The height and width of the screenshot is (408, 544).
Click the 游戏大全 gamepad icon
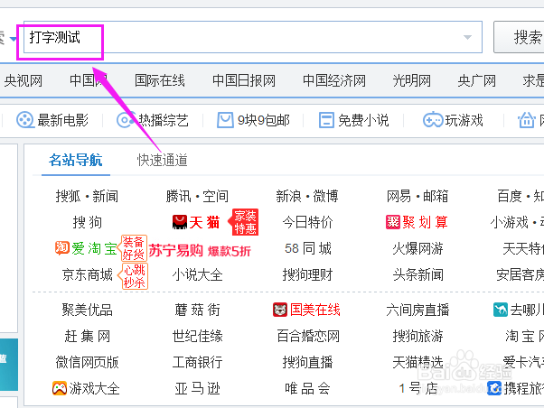(x=60, y=388)
